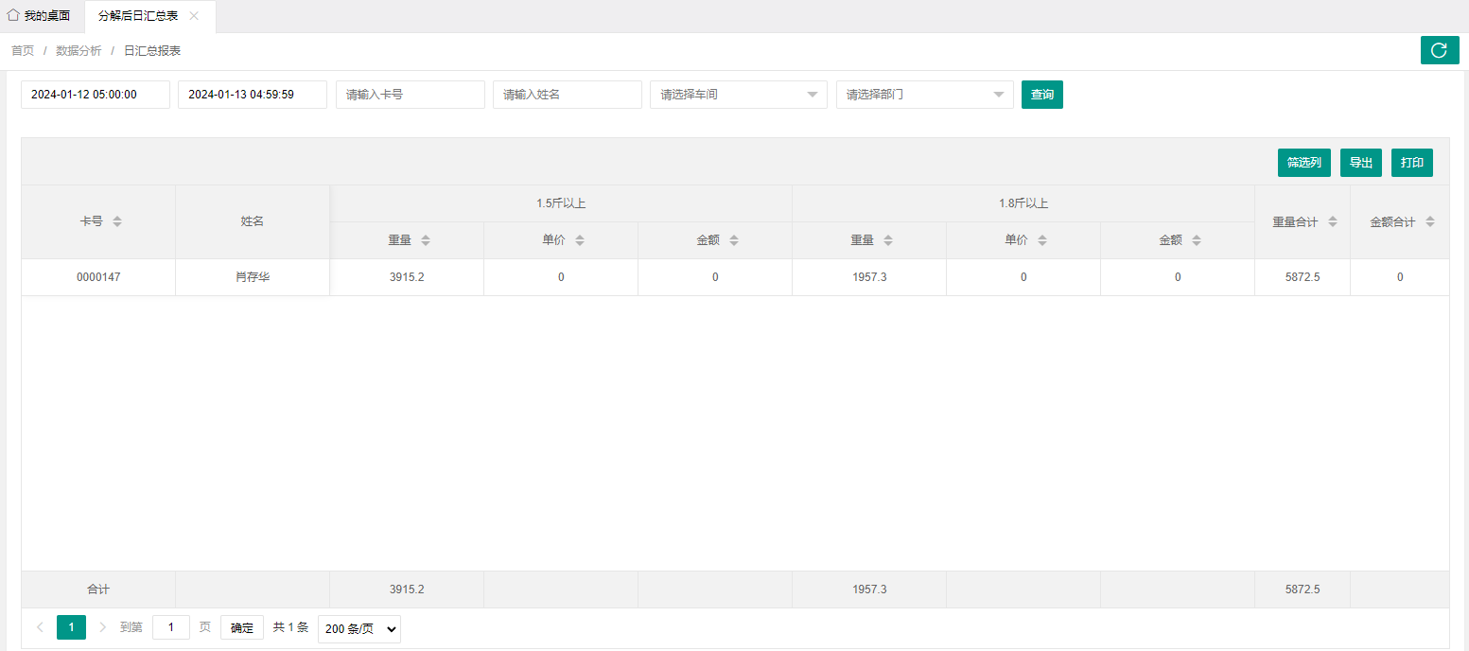Go to previous page arrow
This screenshot has height=651, width=1469.
click(40, 627)
